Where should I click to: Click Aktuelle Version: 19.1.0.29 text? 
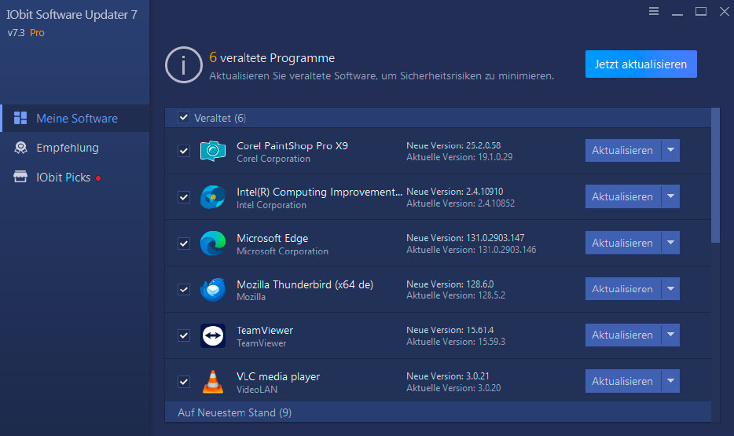(459, 157)
